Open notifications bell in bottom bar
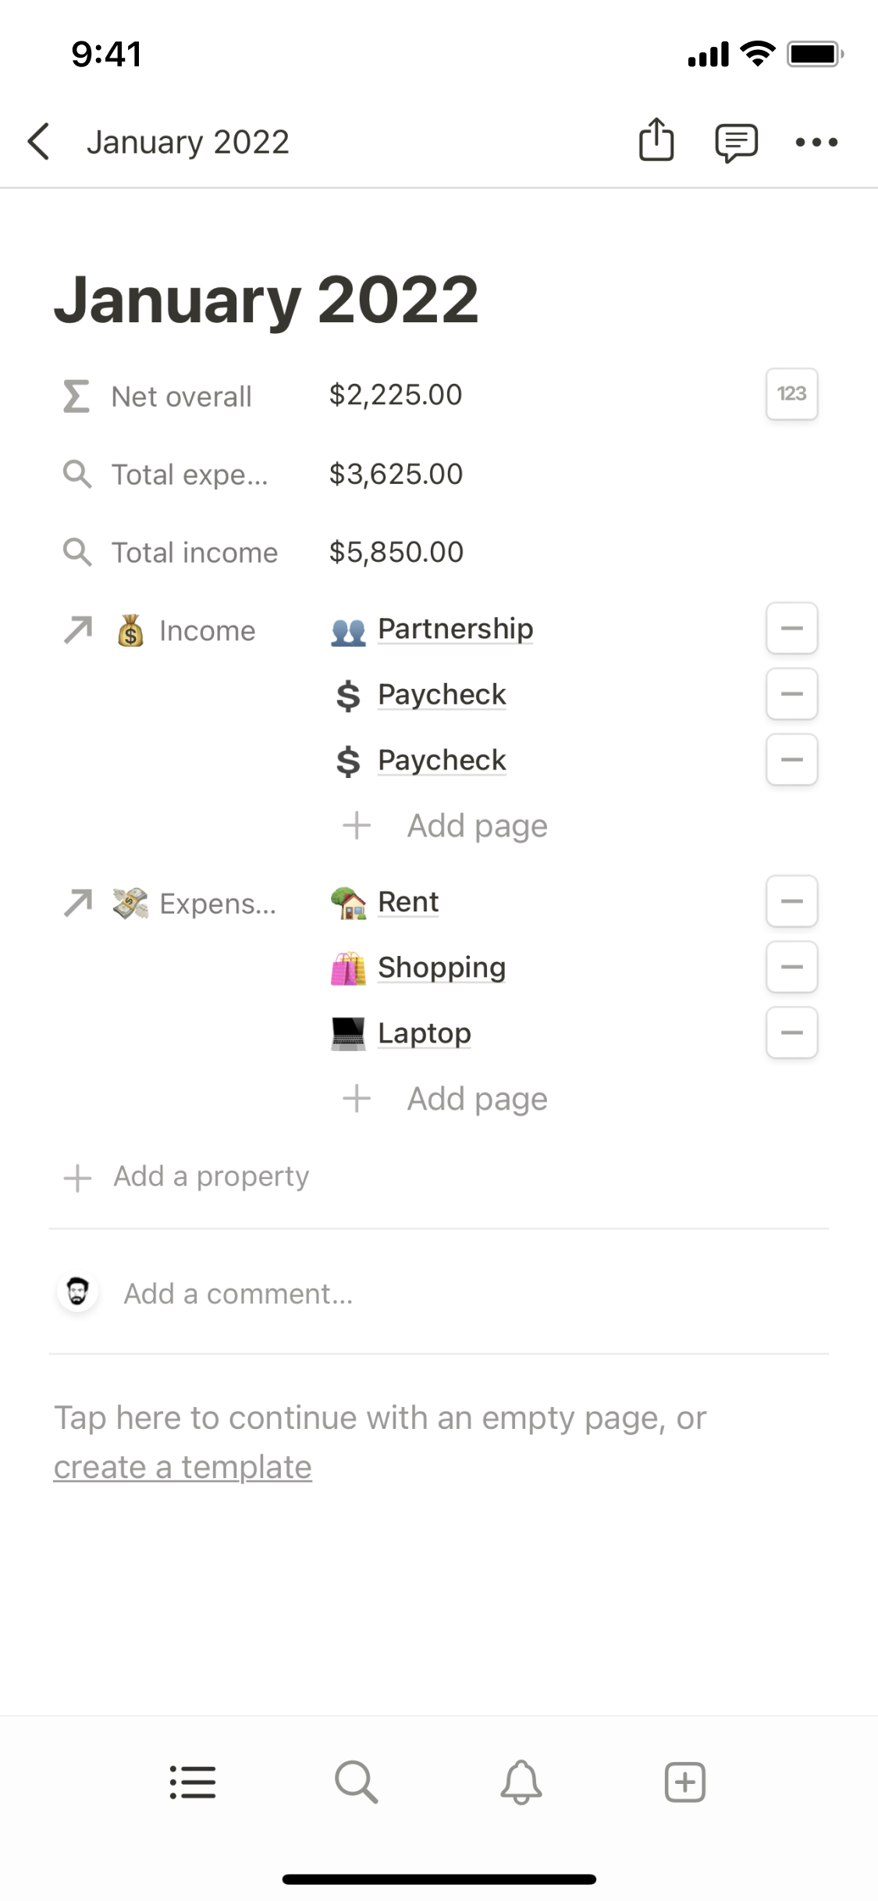The image size is (878, 1901). click(x=521, y=1782)
